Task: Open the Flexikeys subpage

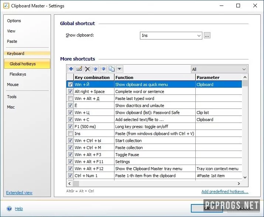Action: click(18, 74)
